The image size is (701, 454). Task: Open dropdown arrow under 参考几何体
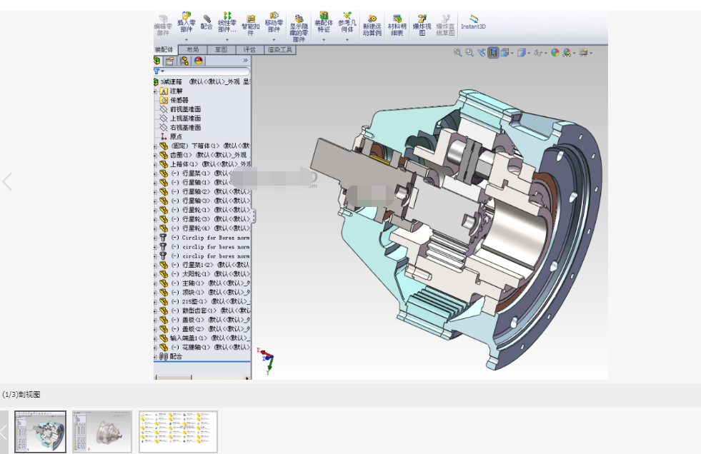(x=347, y=40)
